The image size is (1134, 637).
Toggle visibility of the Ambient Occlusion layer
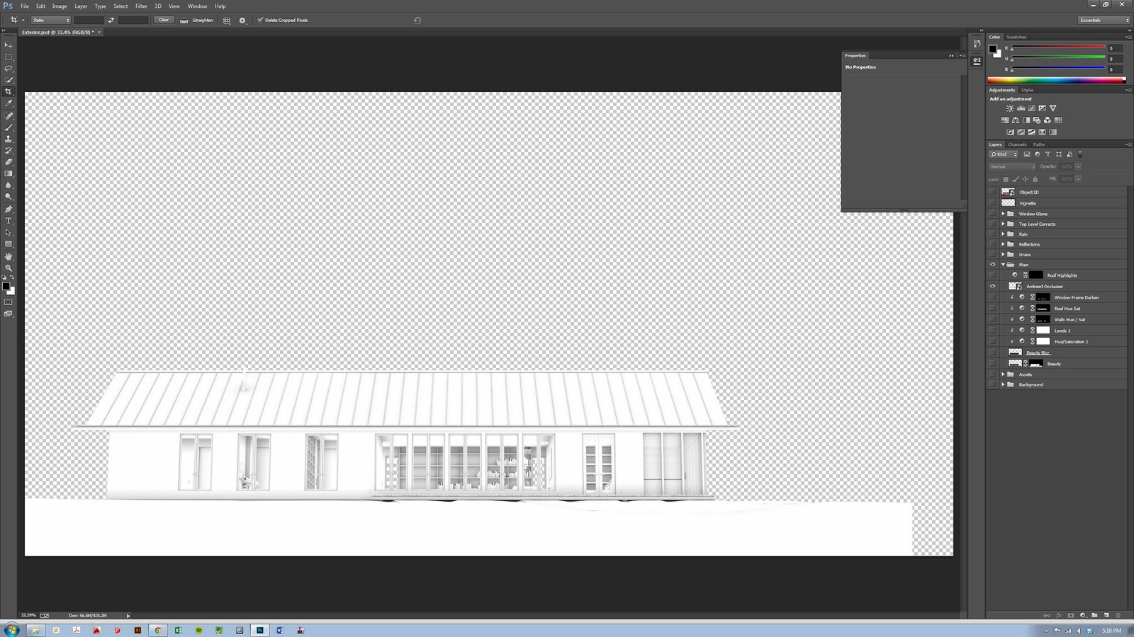pyautogui.click(x=992, y=286)
